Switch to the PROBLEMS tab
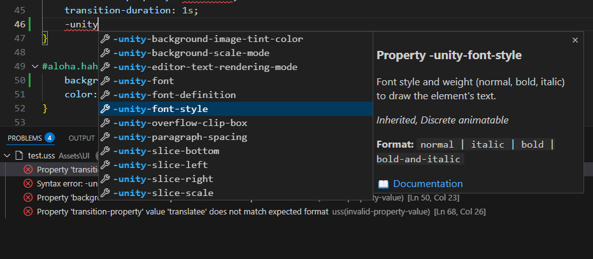Screen dimensions: 593x259 24,138
